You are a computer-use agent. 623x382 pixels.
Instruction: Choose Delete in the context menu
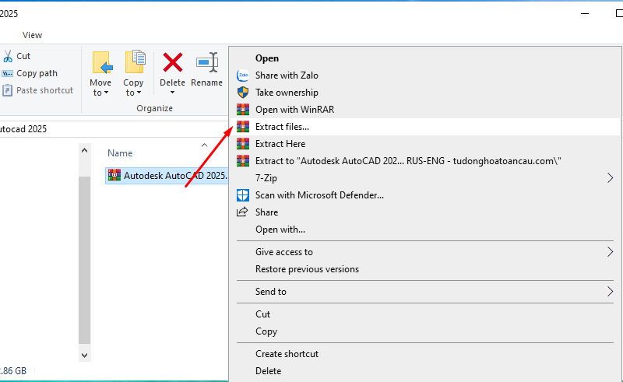424,371
